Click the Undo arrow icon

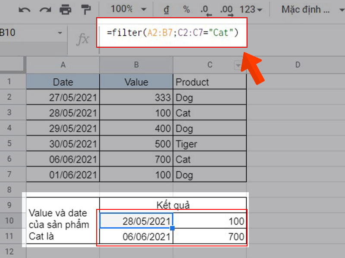pos(25,10)
